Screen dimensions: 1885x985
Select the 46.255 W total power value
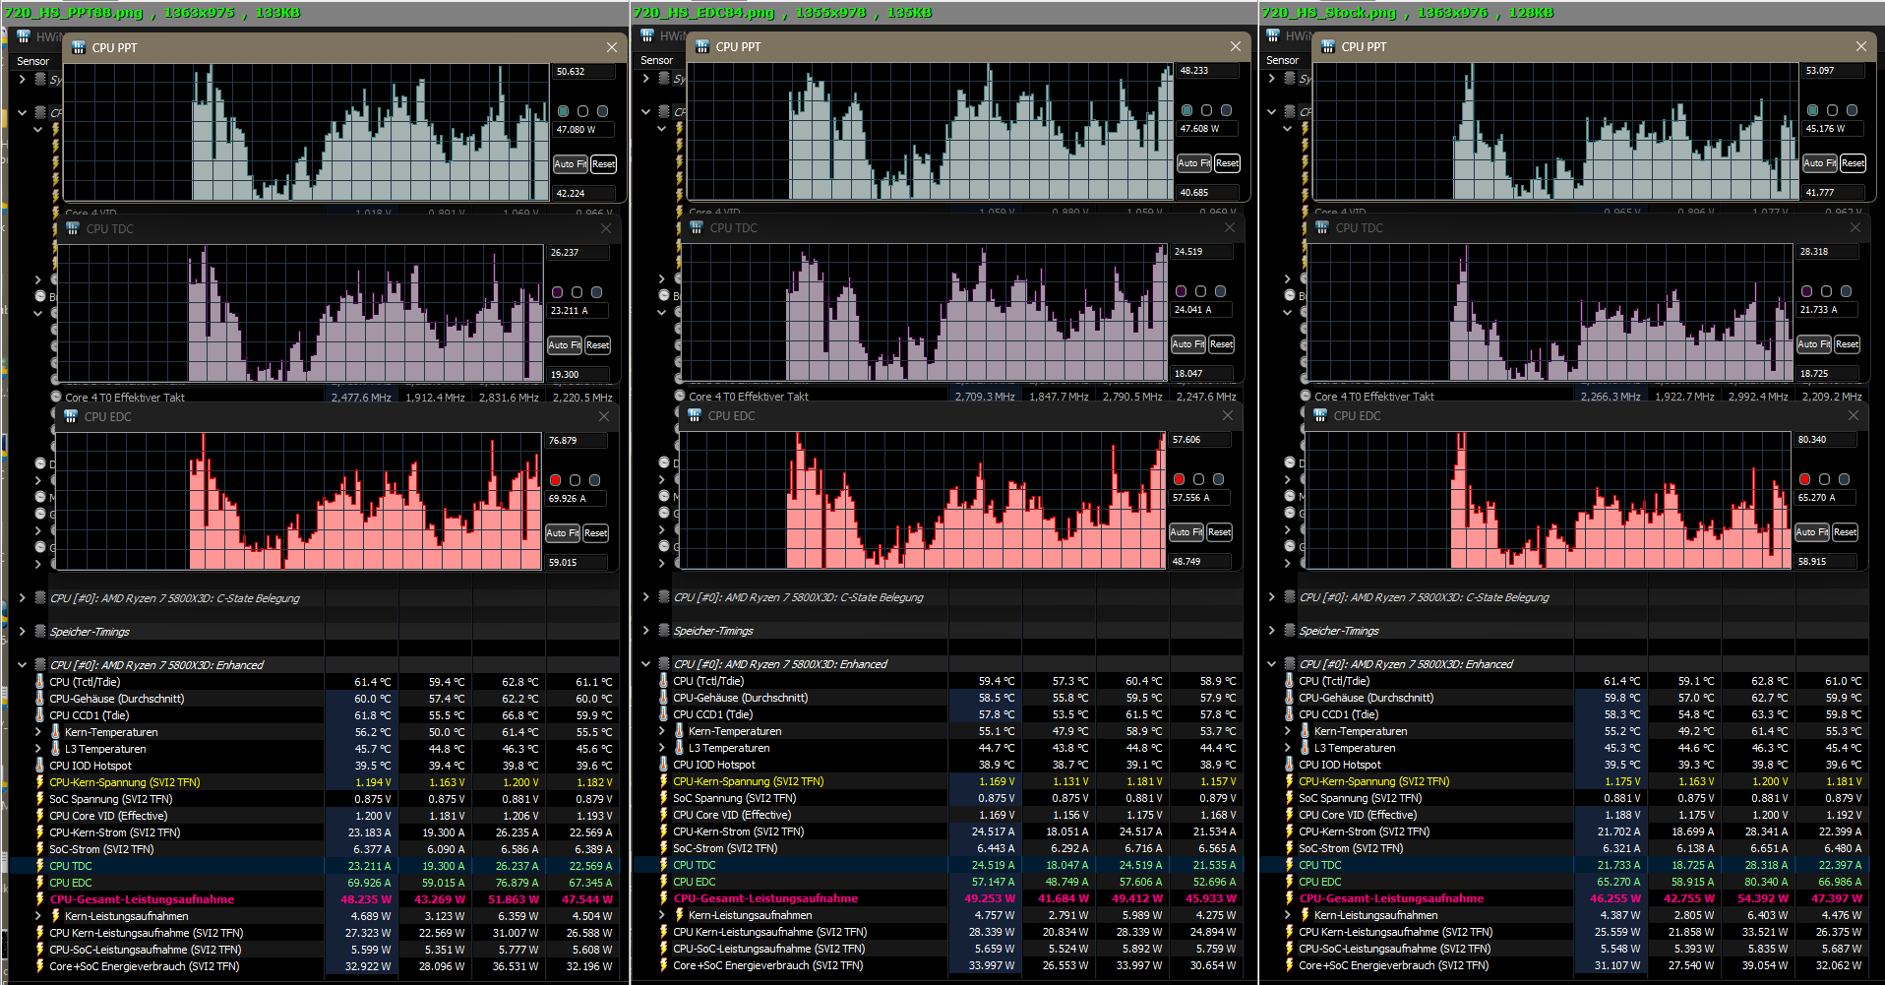click(1615, 898)
